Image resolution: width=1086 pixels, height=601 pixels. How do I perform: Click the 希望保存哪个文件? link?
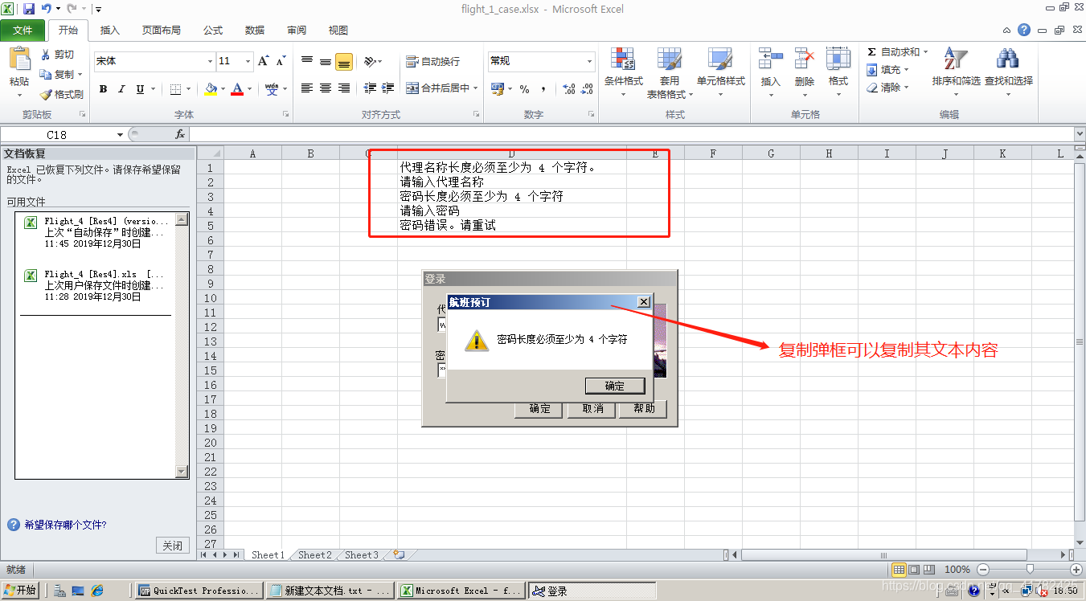pos(65,525)
